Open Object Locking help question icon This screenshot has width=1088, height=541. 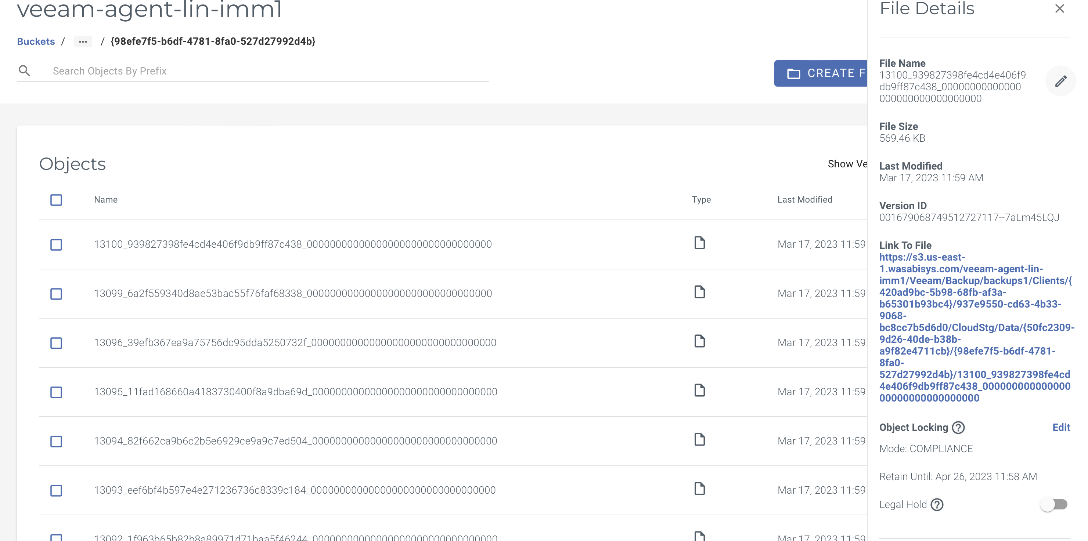coord(958,428)
